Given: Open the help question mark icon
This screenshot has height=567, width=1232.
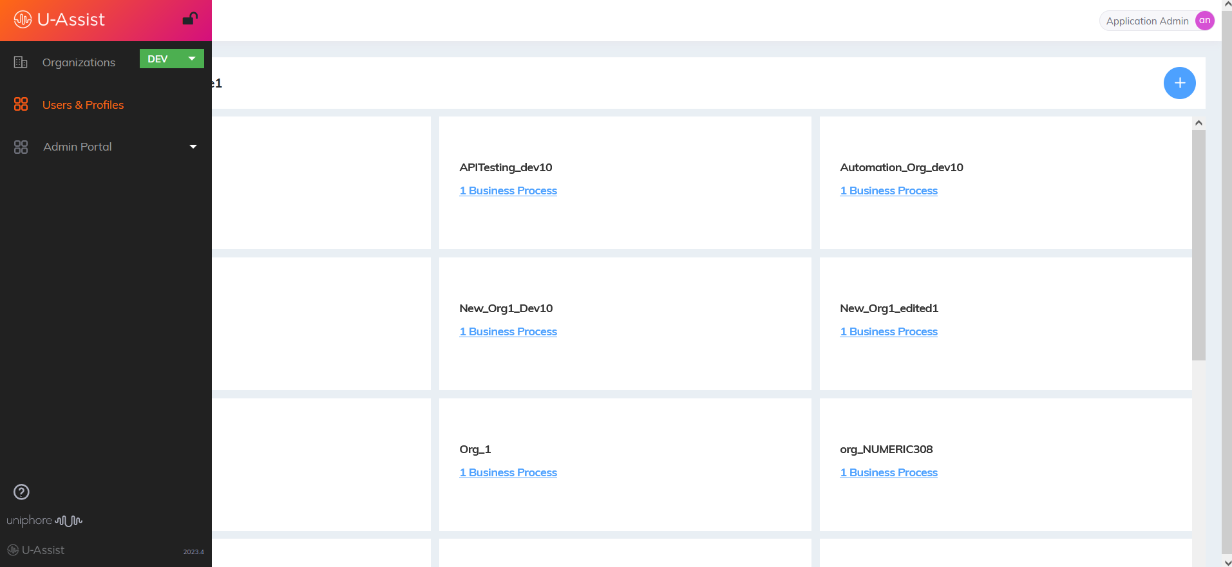Looking at the screenshot, I should (21, 492).
